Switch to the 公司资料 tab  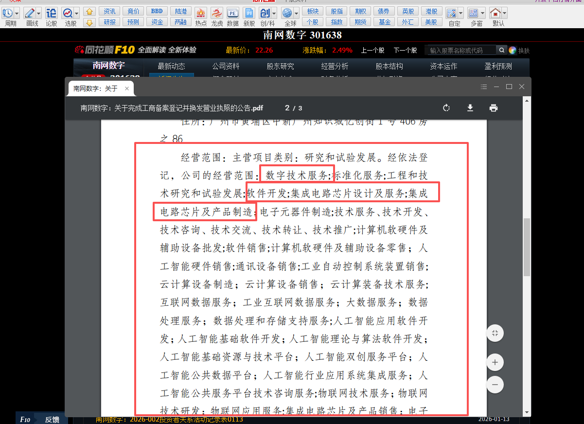tap(226, 66)
